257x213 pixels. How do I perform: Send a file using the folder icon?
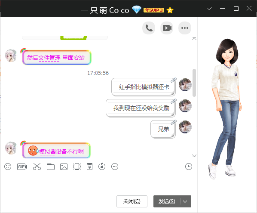[x=51, y=167]
